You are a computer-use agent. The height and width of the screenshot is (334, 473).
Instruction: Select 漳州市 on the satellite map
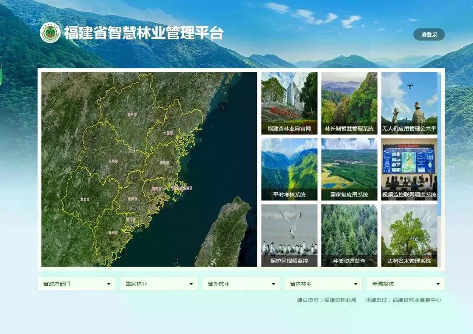pyautogui.click(x=113, y=233)
